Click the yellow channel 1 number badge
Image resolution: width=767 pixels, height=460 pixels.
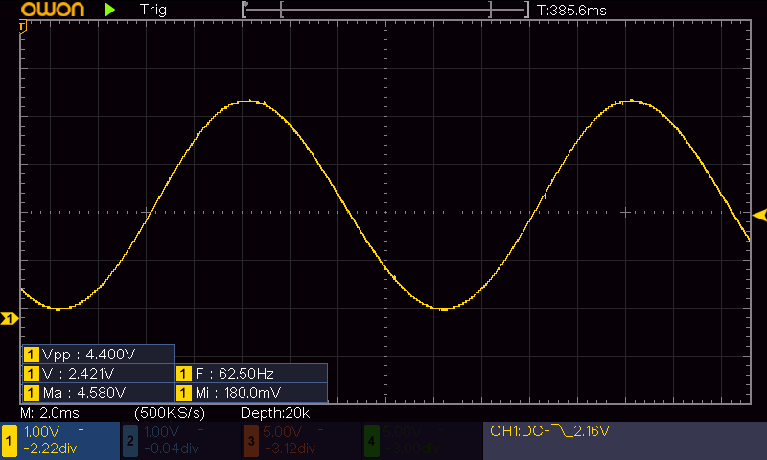(10, 441)
